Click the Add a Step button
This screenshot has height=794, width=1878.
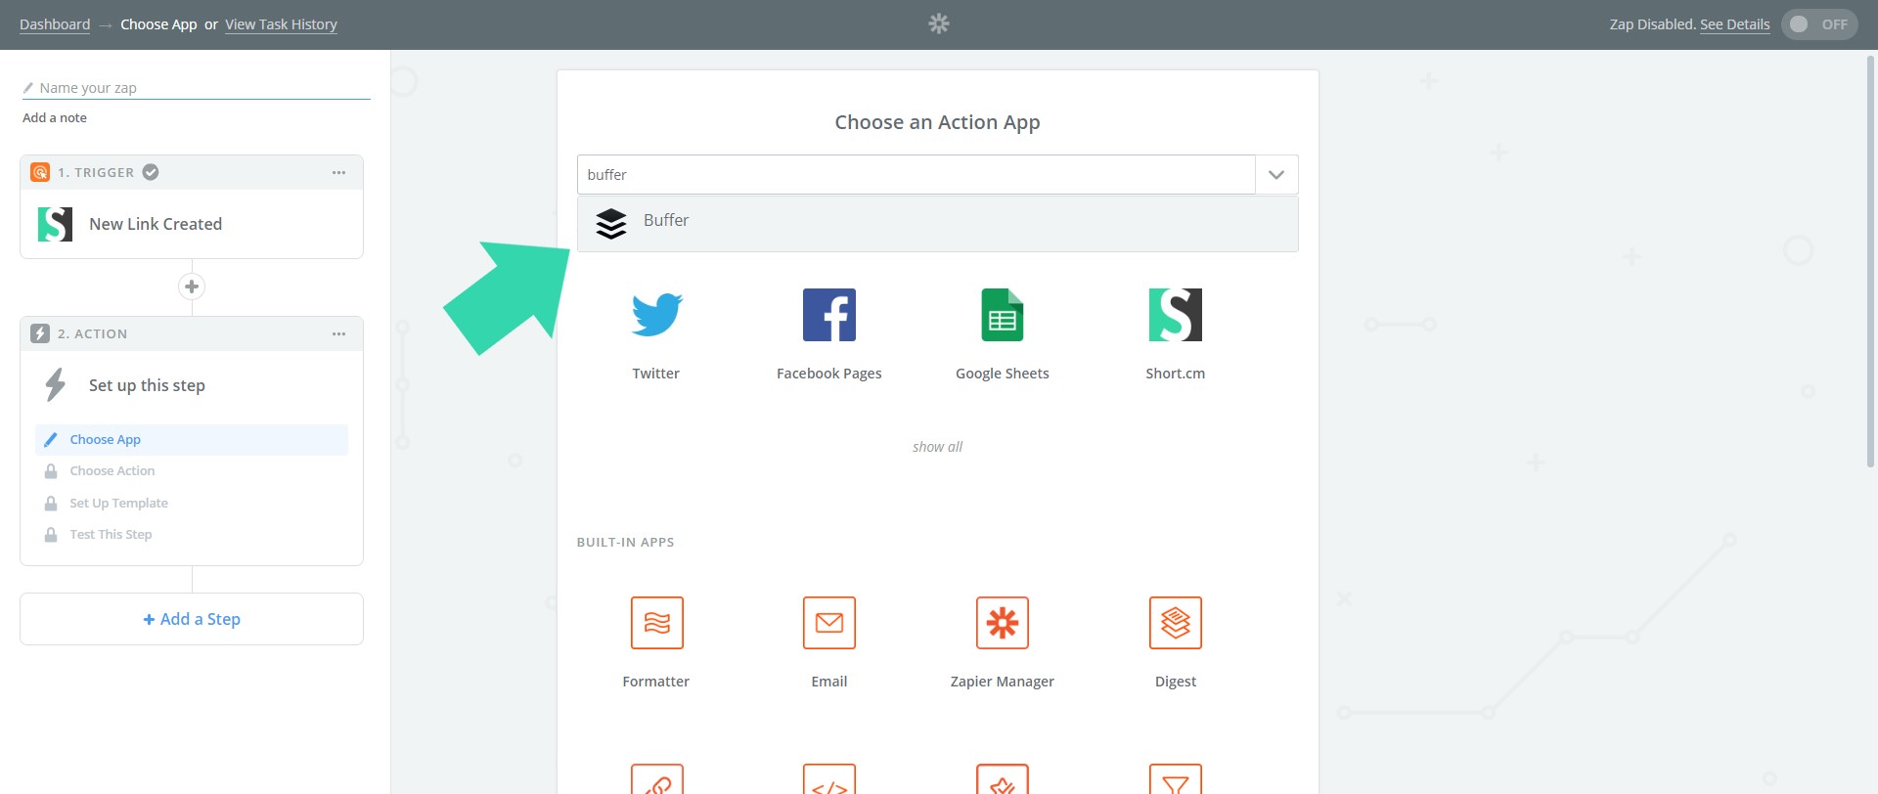tap(192, 619)
